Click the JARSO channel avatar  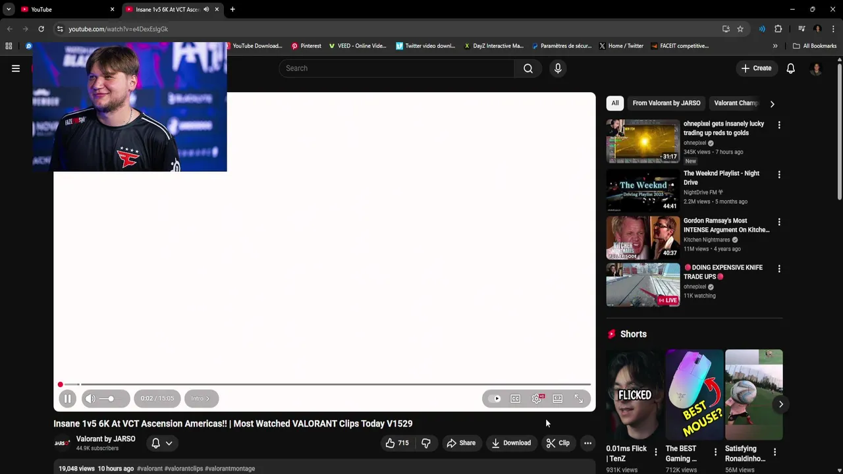tap(62, 443)
